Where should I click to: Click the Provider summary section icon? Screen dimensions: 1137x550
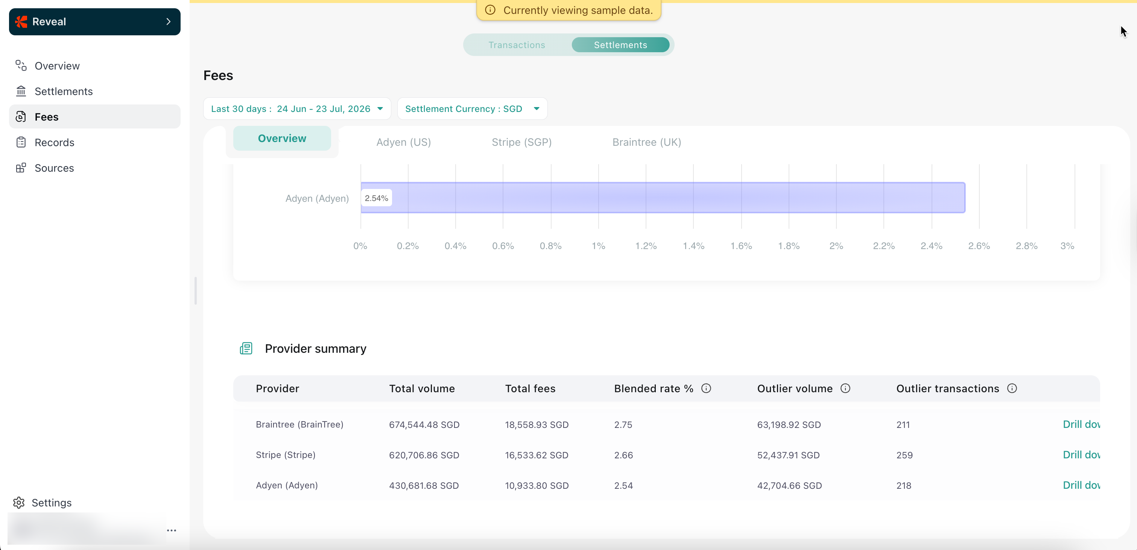pos(246,349)
